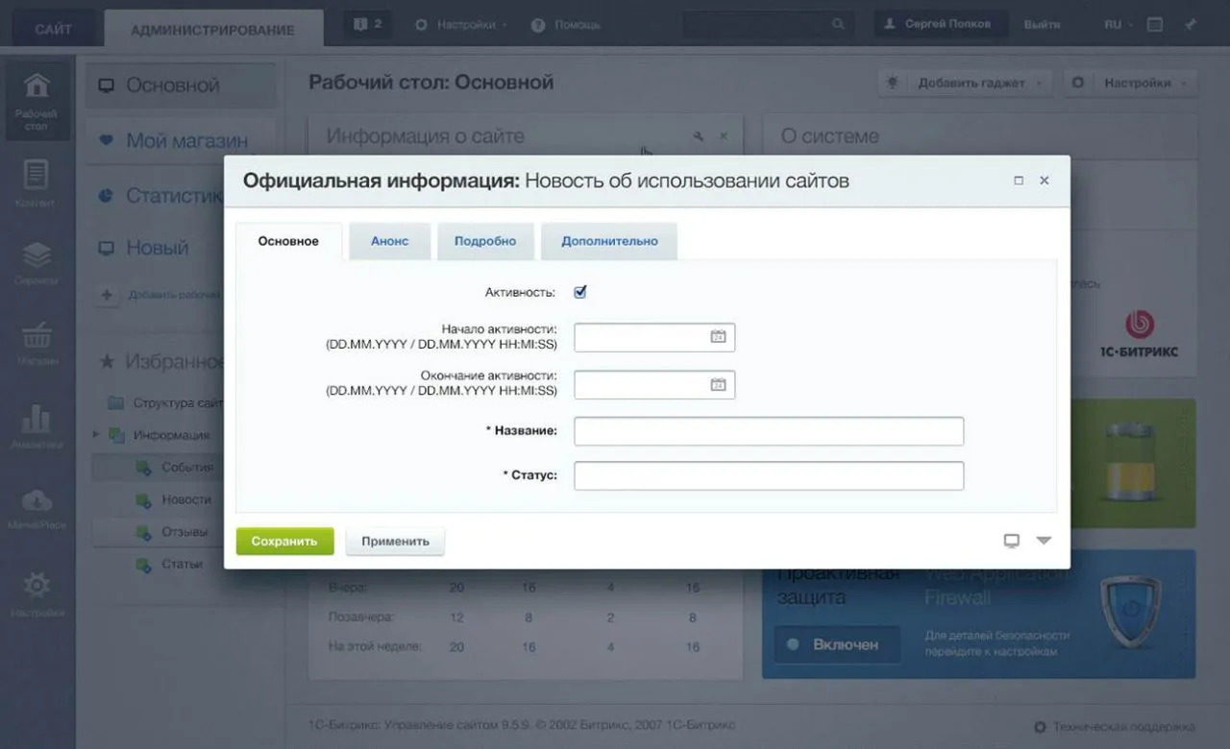Toggle the Активность checkbox

(579, 292)
